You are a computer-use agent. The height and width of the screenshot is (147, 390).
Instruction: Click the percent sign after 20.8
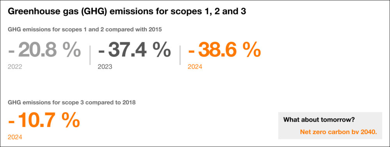(x=72, y=50)
